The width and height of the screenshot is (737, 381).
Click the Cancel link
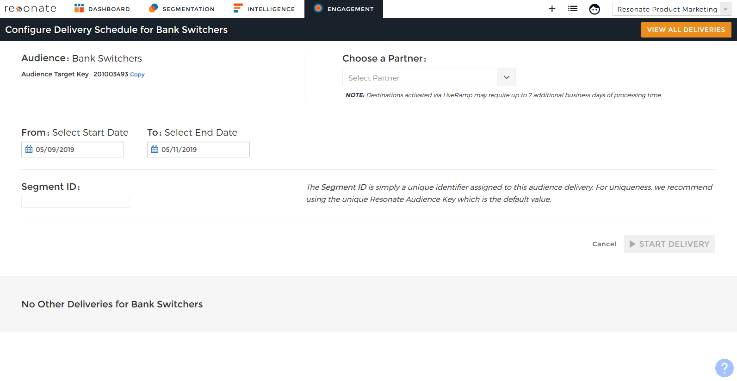pos(604,244)
